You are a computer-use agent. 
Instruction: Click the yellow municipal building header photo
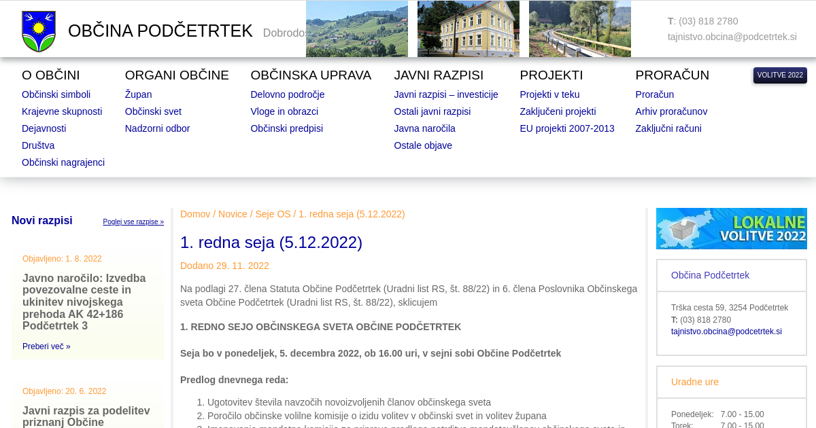pyautogui.click(x=468, y=29)
